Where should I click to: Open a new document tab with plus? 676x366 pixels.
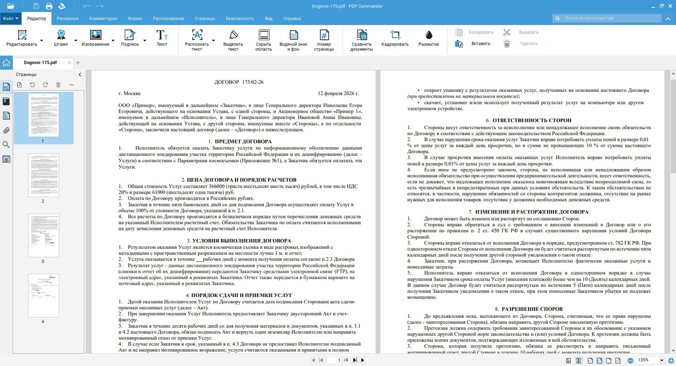tap(78, 63)
